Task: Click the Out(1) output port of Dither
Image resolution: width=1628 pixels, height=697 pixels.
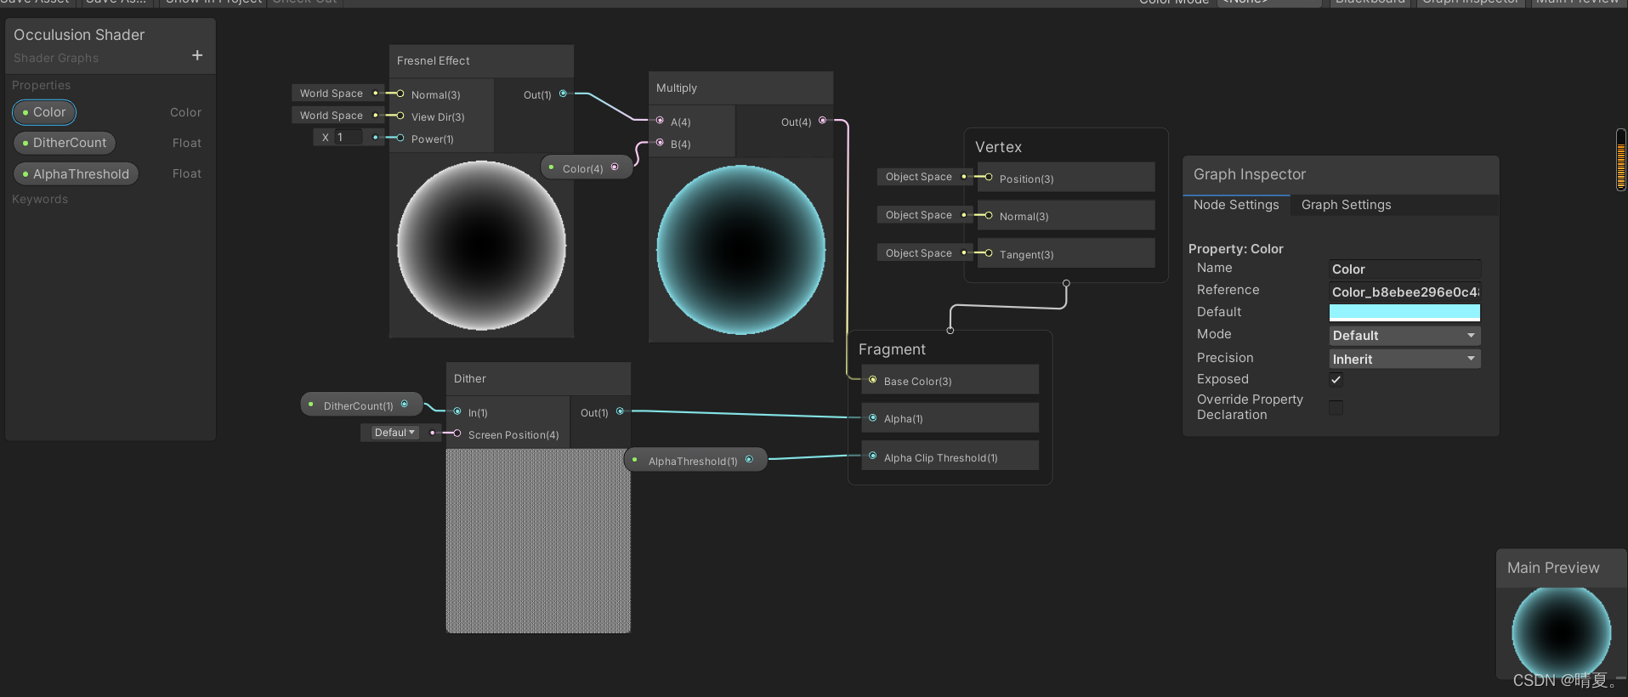Action: tap(620, 411)
